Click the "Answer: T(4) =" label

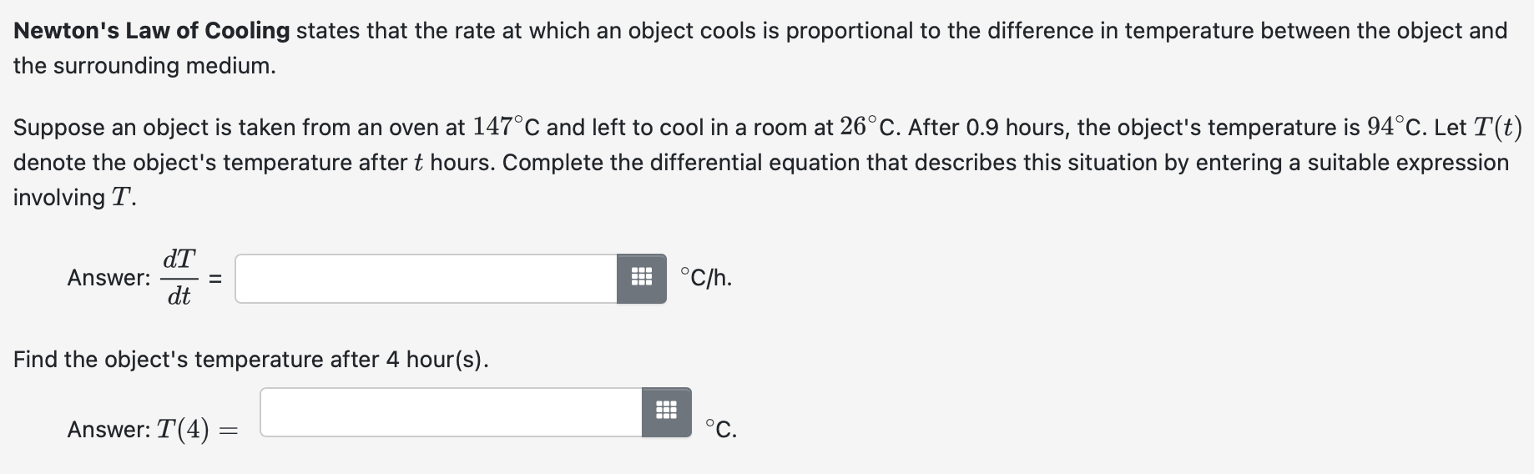tap(152, 429)
